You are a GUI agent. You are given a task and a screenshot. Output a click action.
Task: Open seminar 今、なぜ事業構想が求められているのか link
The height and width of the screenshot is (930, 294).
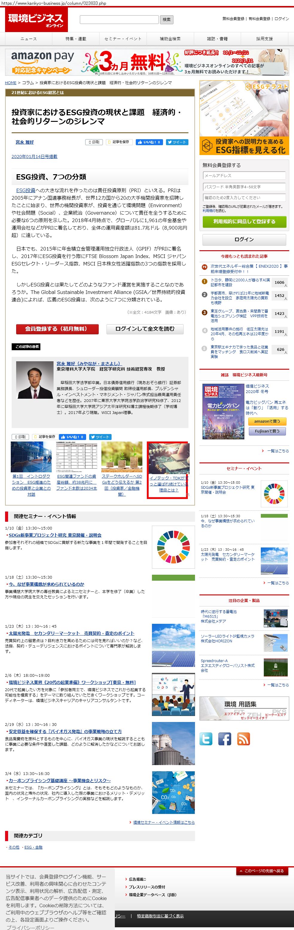point(47,584)
